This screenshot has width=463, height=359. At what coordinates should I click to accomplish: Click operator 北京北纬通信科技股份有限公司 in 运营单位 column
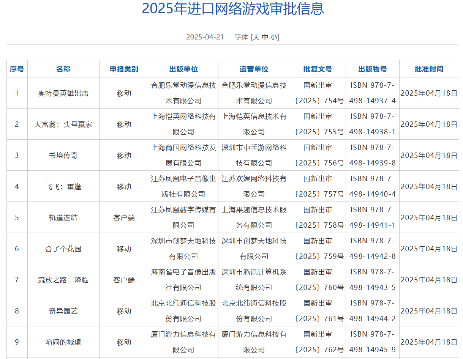point(254,311)
